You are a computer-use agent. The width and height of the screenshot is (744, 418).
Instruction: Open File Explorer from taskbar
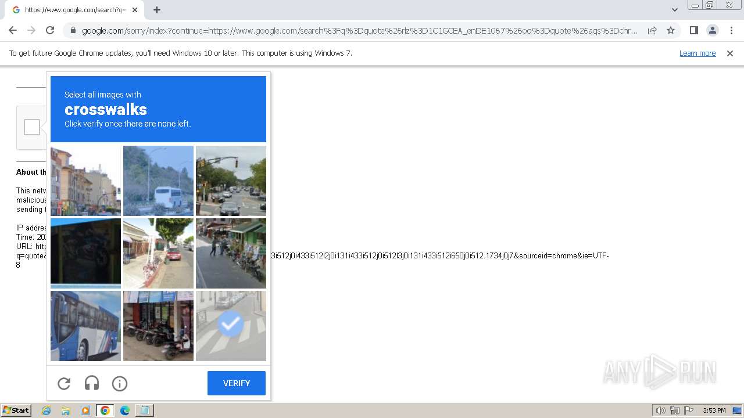[66, 410]
